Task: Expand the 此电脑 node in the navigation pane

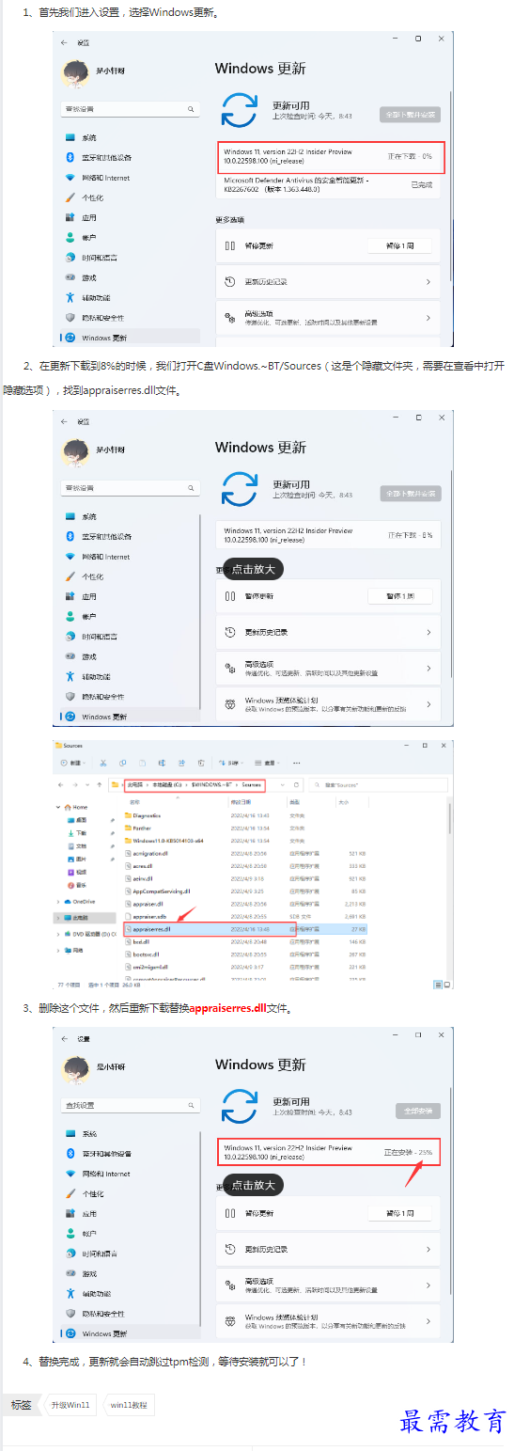Action: [59, 918]
